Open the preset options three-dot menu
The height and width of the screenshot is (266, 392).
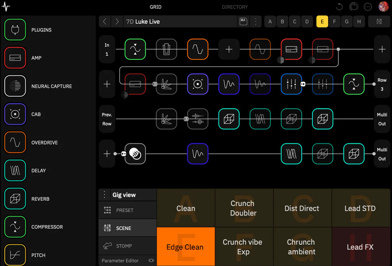[x=256, y=21]
